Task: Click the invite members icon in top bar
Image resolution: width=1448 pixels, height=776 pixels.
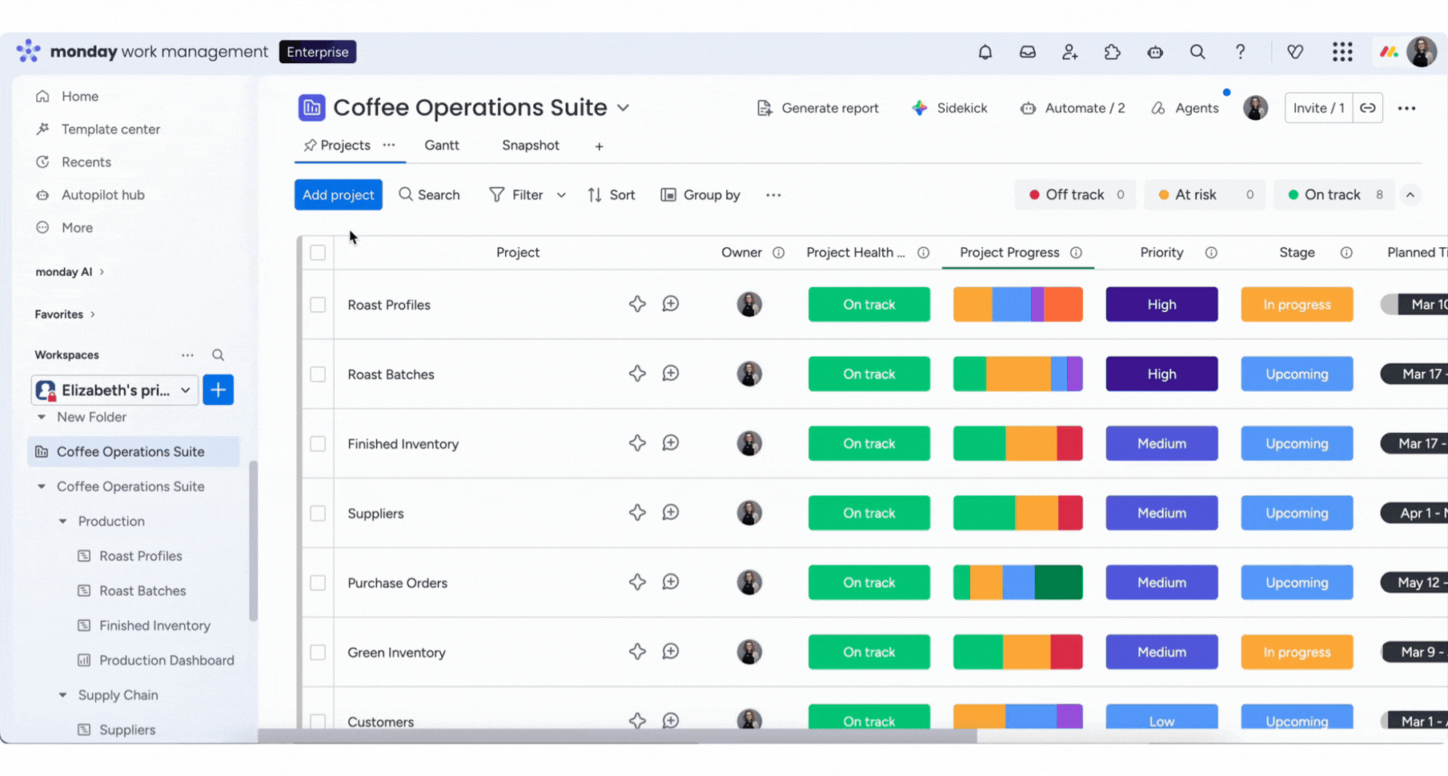Action: (x=1069, y=52)
